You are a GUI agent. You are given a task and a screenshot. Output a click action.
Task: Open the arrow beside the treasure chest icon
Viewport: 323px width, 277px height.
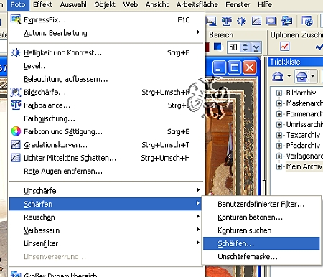click(313, 76)
